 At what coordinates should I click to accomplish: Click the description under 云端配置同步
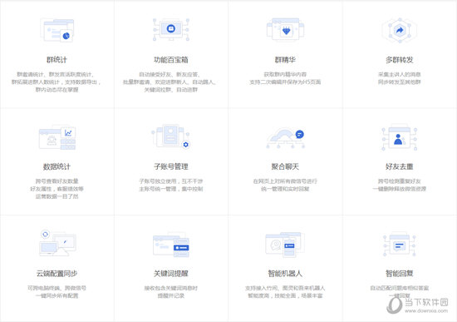pos(57,292)
